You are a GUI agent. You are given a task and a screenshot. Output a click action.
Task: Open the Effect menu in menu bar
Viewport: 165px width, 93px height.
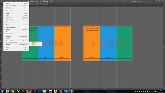(x=24, y=1)
